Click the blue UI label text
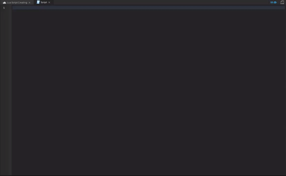 point(272,2)
